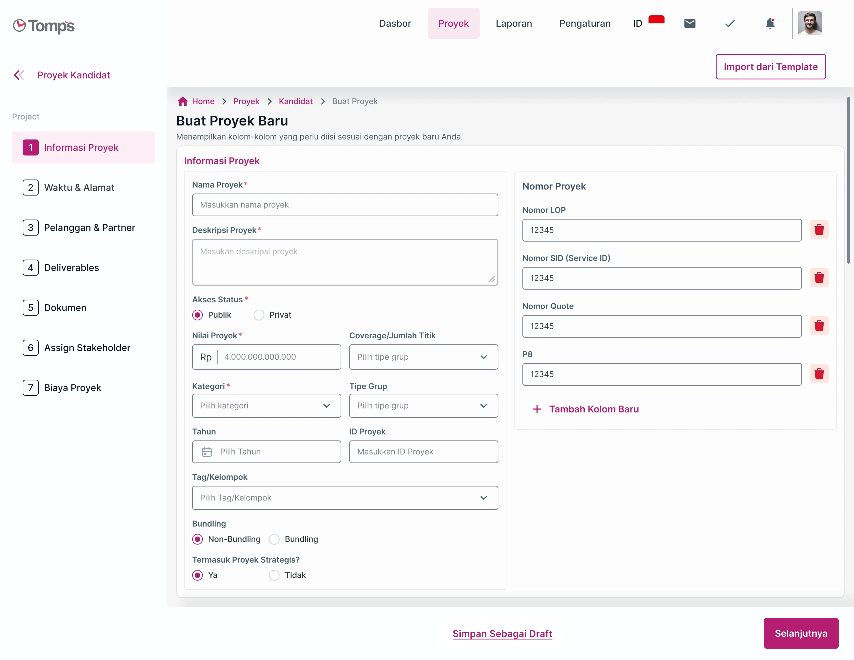Click the Home icon in the breadcrumb
The width and height of the screenshot is (854, 660).
182,101
